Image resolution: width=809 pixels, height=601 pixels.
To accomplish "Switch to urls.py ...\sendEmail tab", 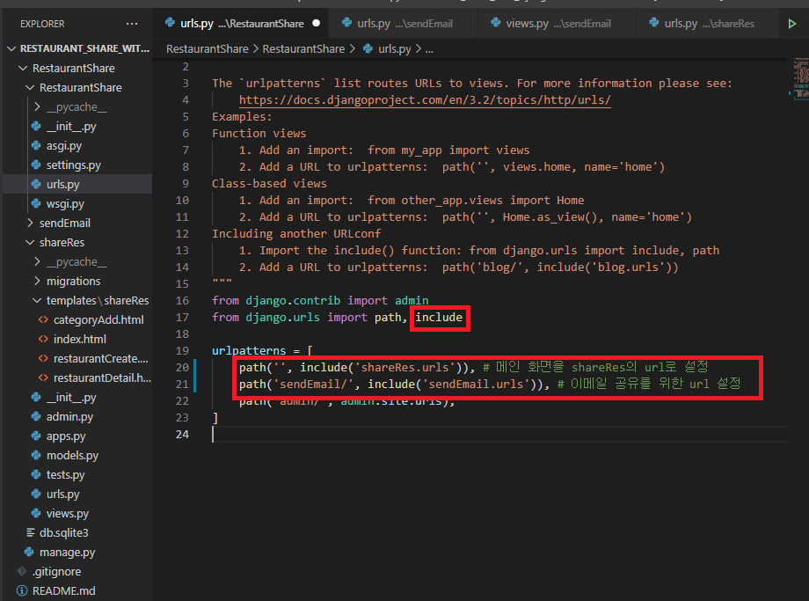I will pyautogui.click(x=404, y=23).
